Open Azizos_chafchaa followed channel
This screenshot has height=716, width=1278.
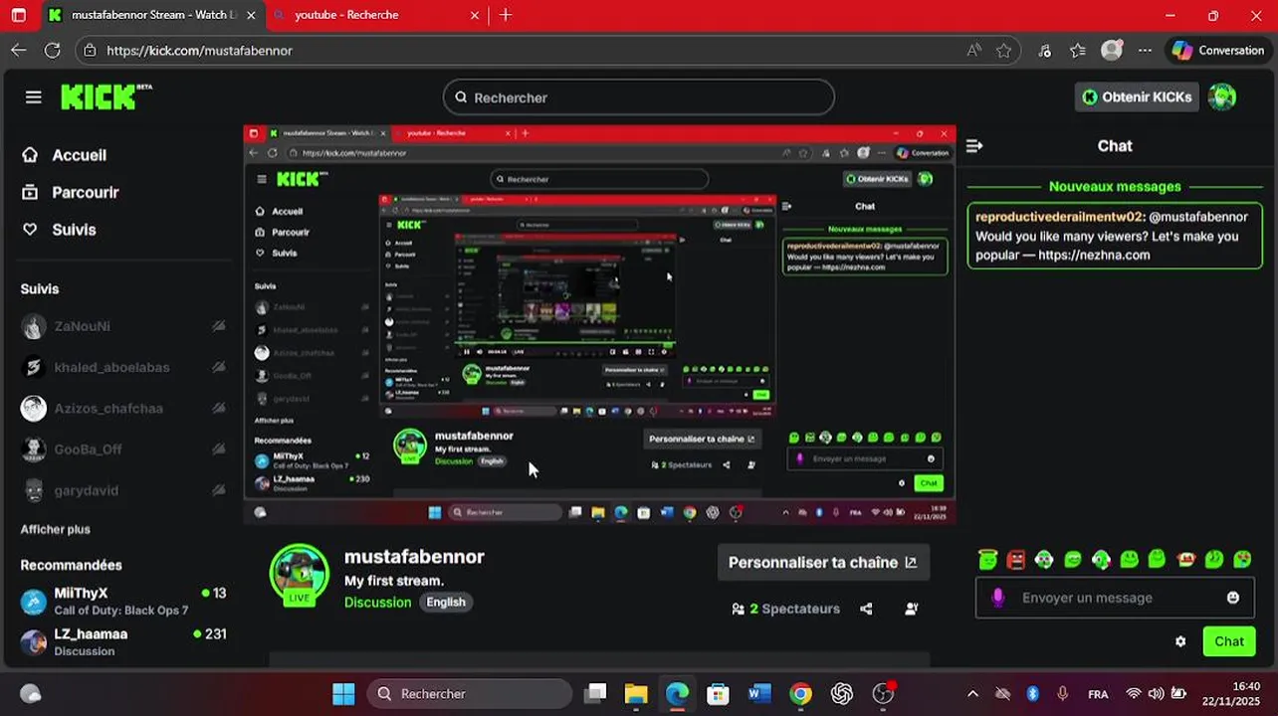(123, 408)
